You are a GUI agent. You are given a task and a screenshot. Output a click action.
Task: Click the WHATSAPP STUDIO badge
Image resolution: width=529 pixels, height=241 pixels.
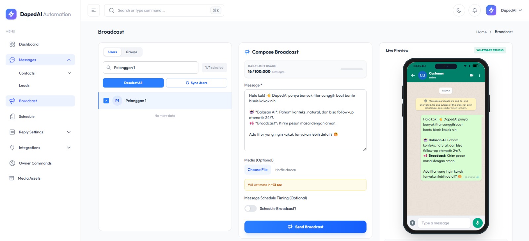[490, 50]
